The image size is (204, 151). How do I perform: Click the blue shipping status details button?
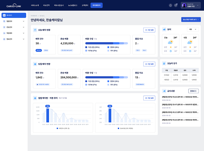(191, 20)
